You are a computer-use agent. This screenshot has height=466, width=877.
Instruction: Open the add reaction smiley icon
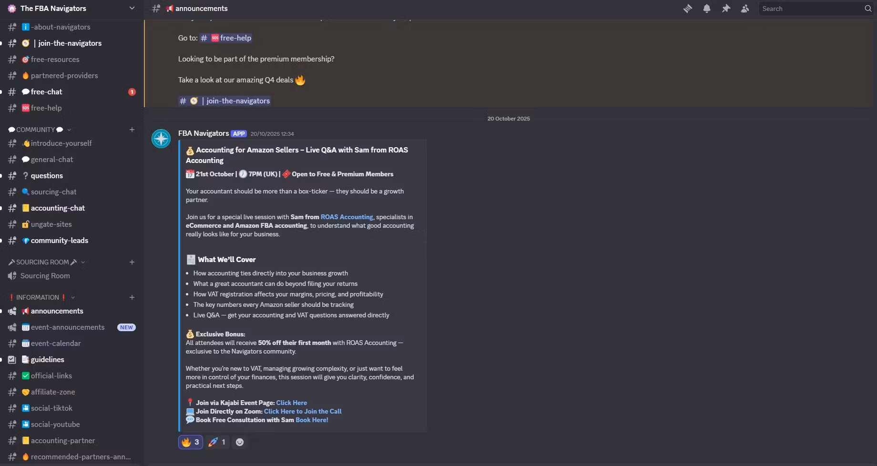(240, 442)
